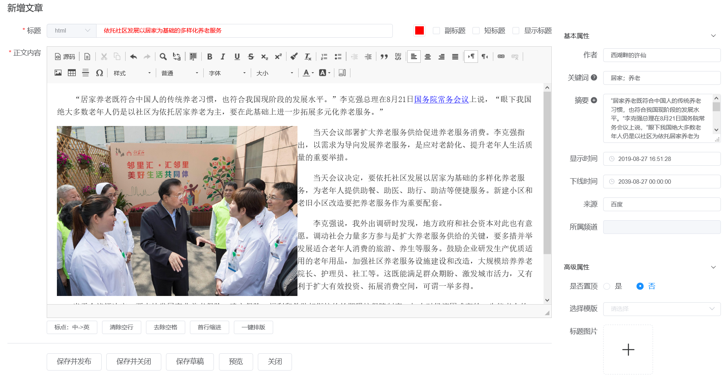Insert an image using the image icon
Viewport: 726px width, 378px height.
[x=58, y=73]
